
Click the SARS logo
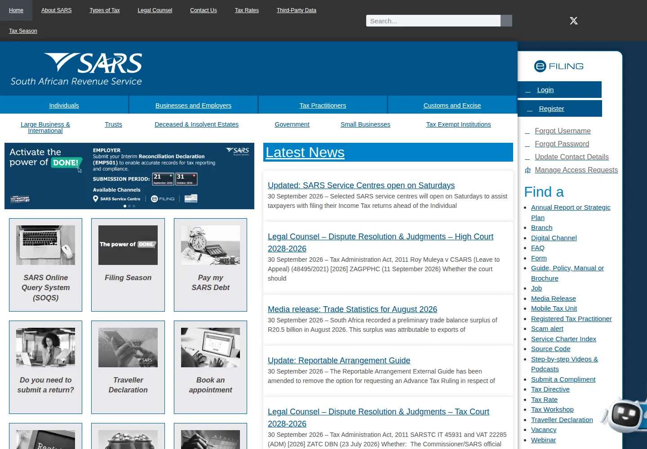[76, 69]
